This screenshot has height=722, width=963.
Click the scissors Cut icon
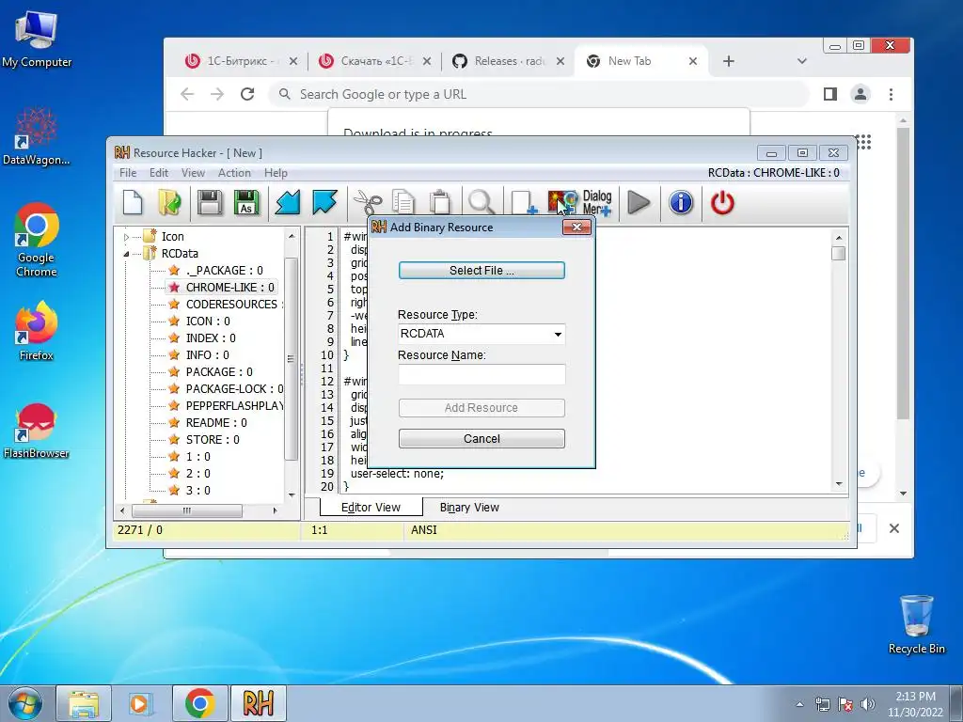(x=368, y=203)
